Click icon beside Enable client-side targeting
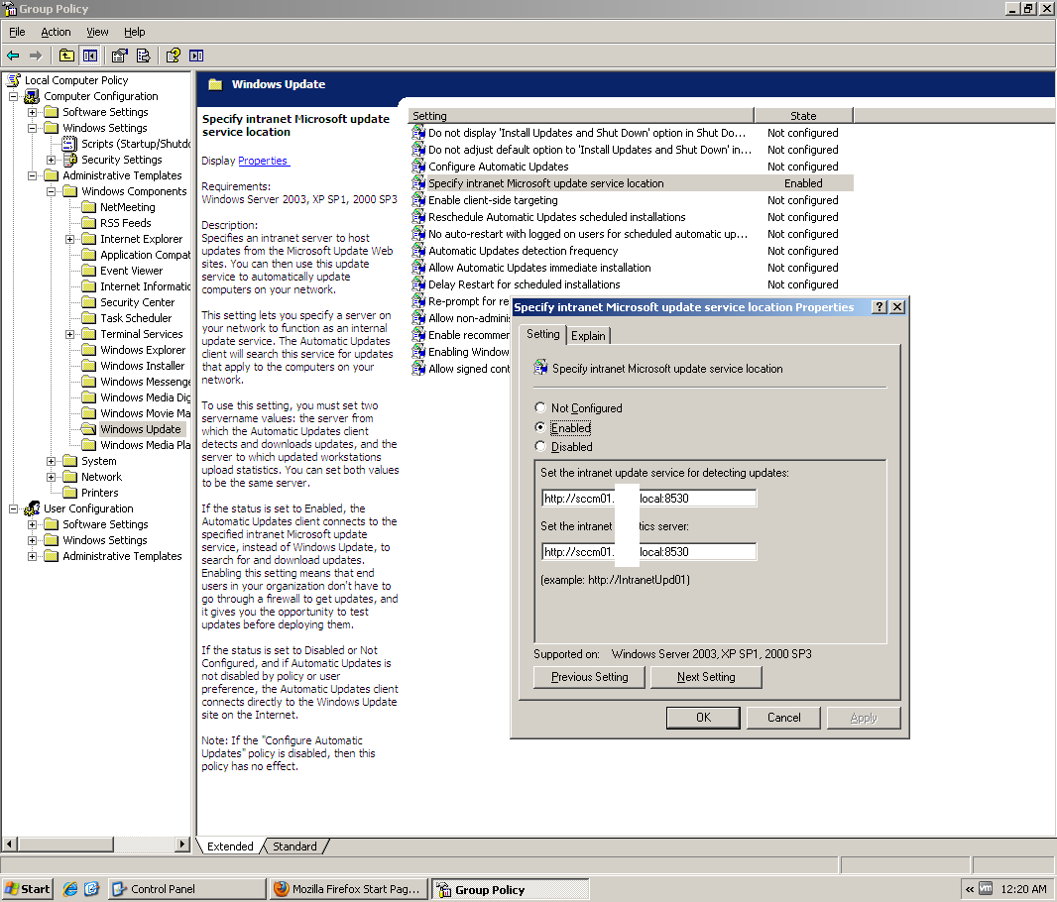Screen dimensions: 1057x902 (x=418, y=200)
